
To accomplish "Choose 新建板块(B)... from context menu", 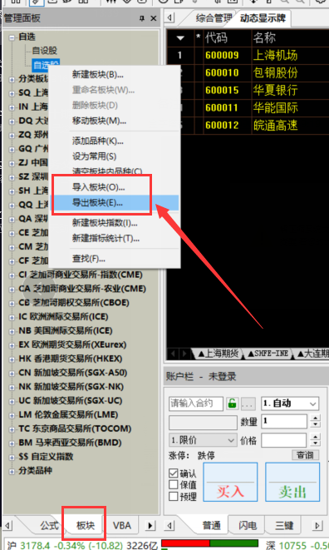I will coord(98,74).
